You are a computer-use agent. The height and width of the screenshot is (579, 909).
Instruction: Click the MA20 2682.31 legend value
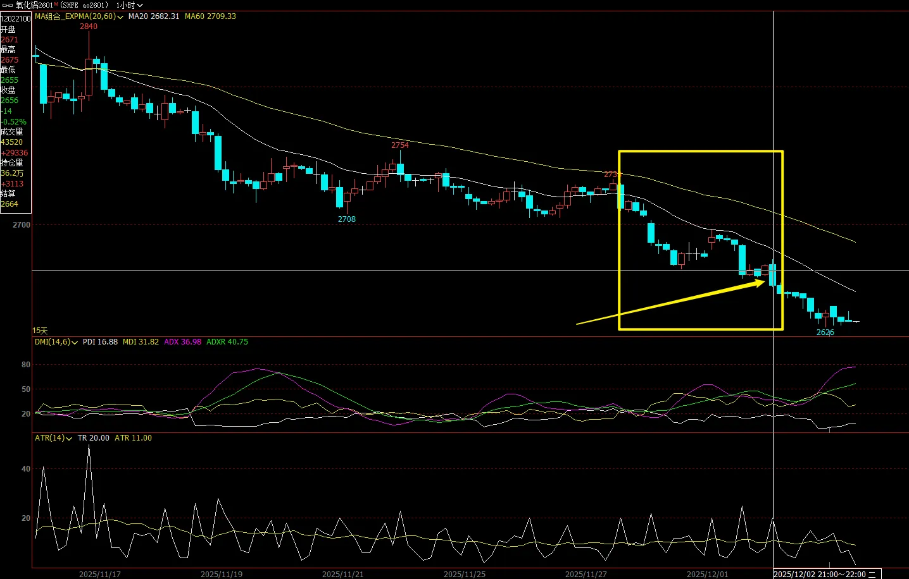pyautogui.click(x=154, y=16)
